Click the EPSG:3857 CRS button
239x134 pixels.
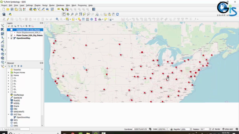point(228,129)
